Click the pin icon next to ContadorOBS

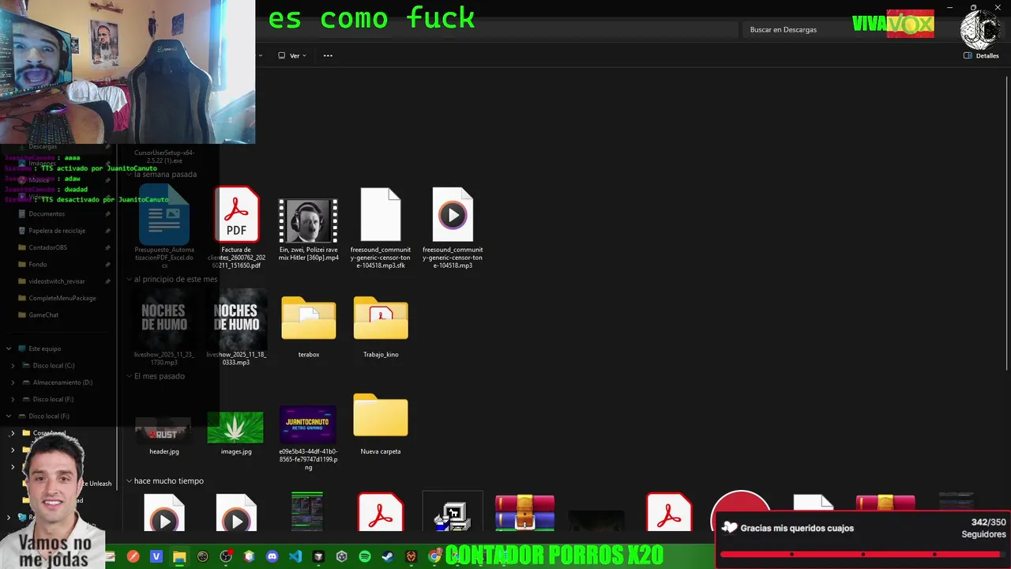pos(107,247)
